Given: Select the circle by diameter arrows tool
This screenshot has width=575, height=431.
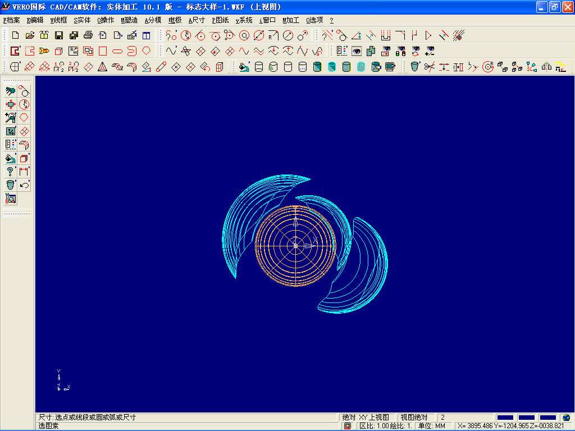Looking at the screenshot, I should (x=259, y=35).
